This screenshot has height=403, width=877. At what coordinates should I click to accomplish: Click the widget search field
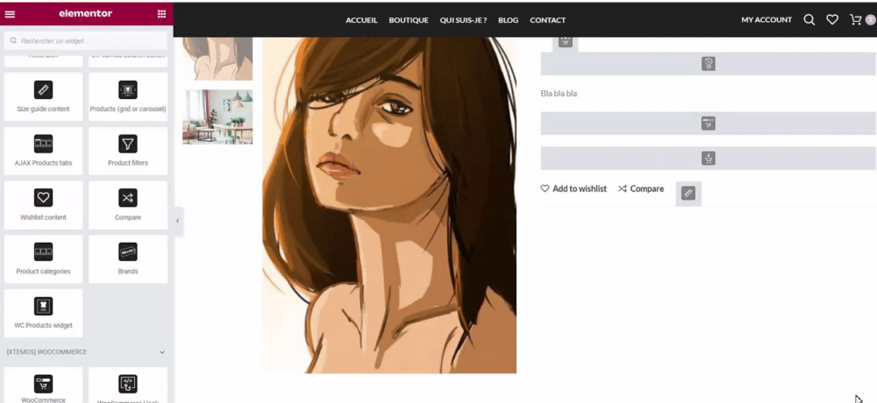pyautogui.click(x=86, y=41)
